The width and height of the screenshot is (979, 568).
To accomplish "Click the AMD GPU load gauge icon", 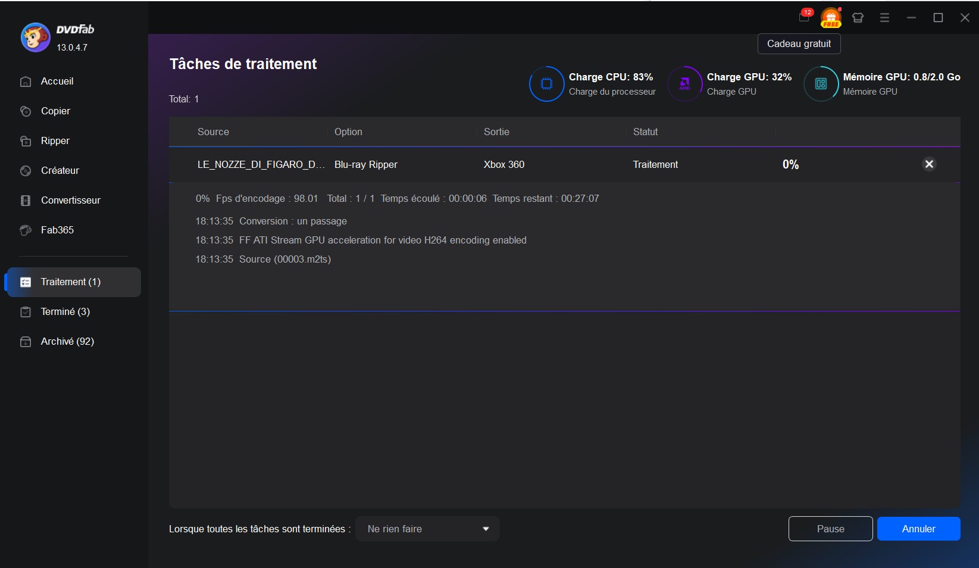I will [684, 84].
